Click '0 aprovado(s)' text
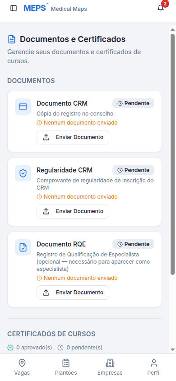176x381 pixels. tap(34, 348)
